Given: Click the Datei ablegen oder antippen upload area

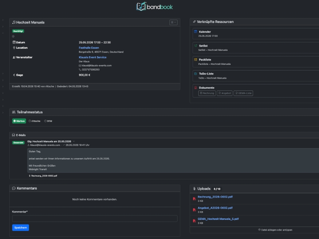Looking at the screenshot, I should click(275, 230).
